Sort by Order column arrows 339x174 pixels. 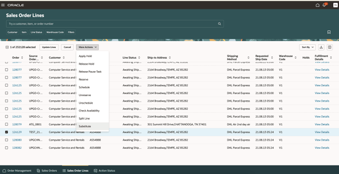pos(22,58)
